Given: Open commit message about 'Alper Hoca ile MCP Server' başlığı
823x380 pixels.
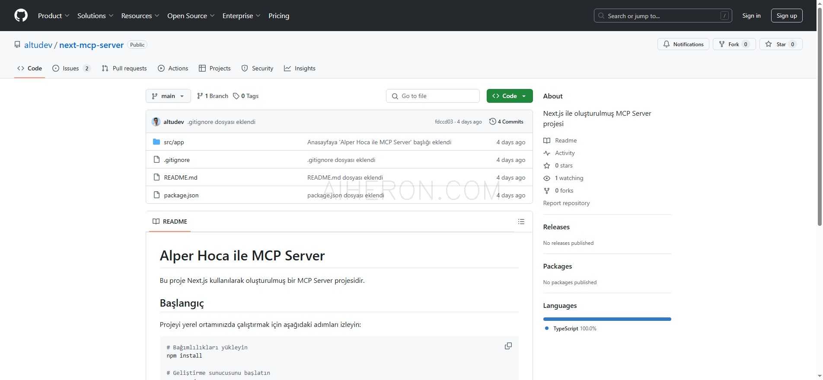Looking at the screenshot, I should (379, 142).
